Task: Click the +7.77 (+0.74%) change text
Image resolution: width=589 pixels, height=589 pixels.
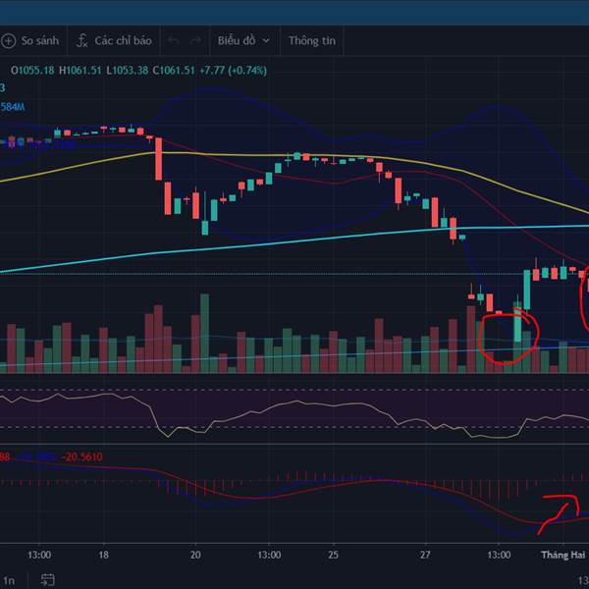Action: tap(234, 71)
